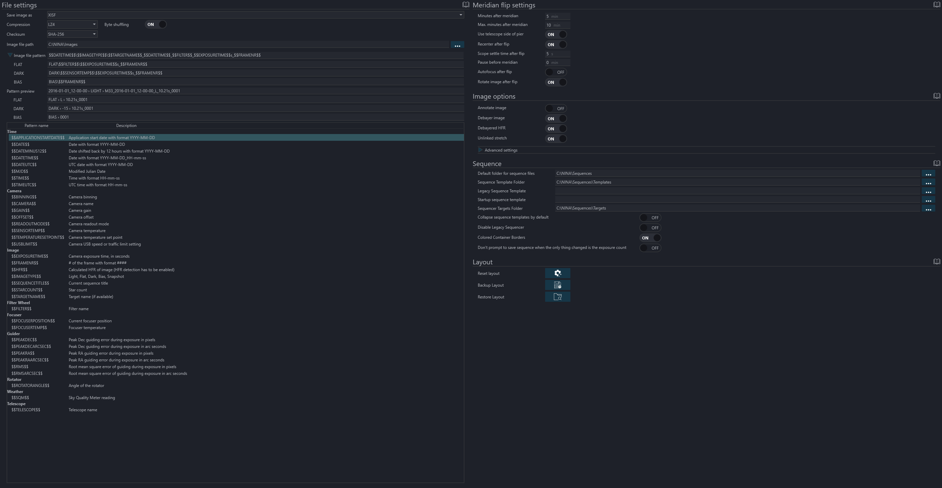Browse Sequence Template Folder location
The height and width of the screenshot is (488, 942).
[928, 183]
